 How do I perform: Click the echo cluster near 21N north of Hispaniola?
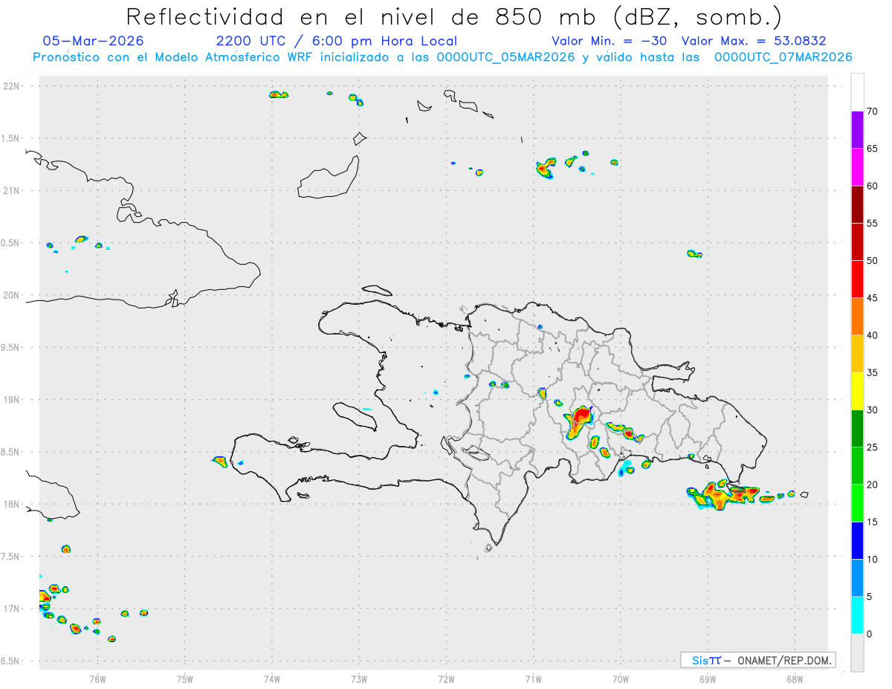[x=546, y=169]
